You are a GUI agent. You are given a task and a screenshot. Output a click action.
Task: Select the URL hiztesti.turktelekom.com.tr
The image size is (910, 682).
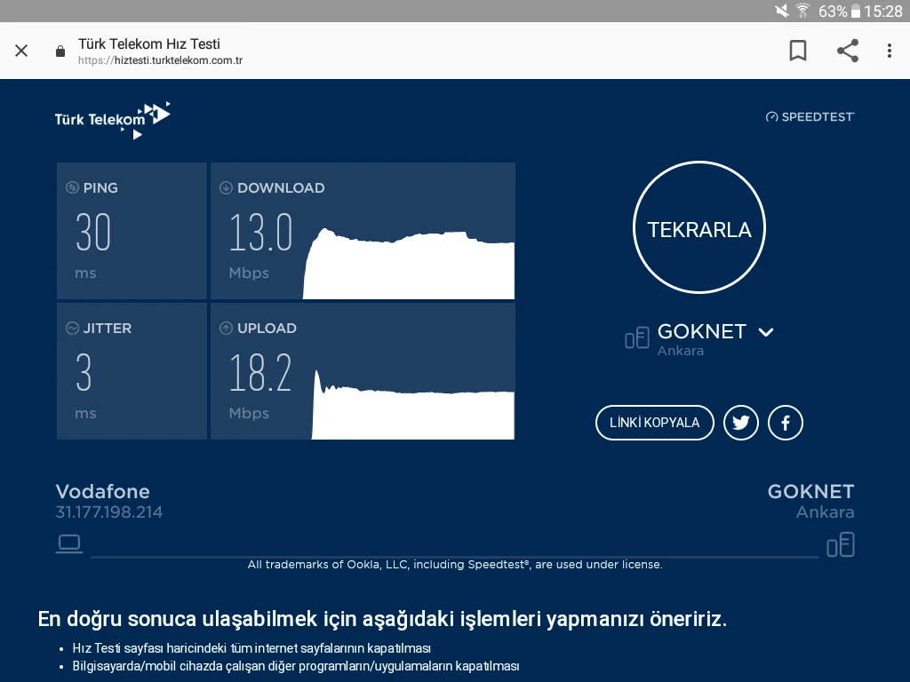pos(160,60)
